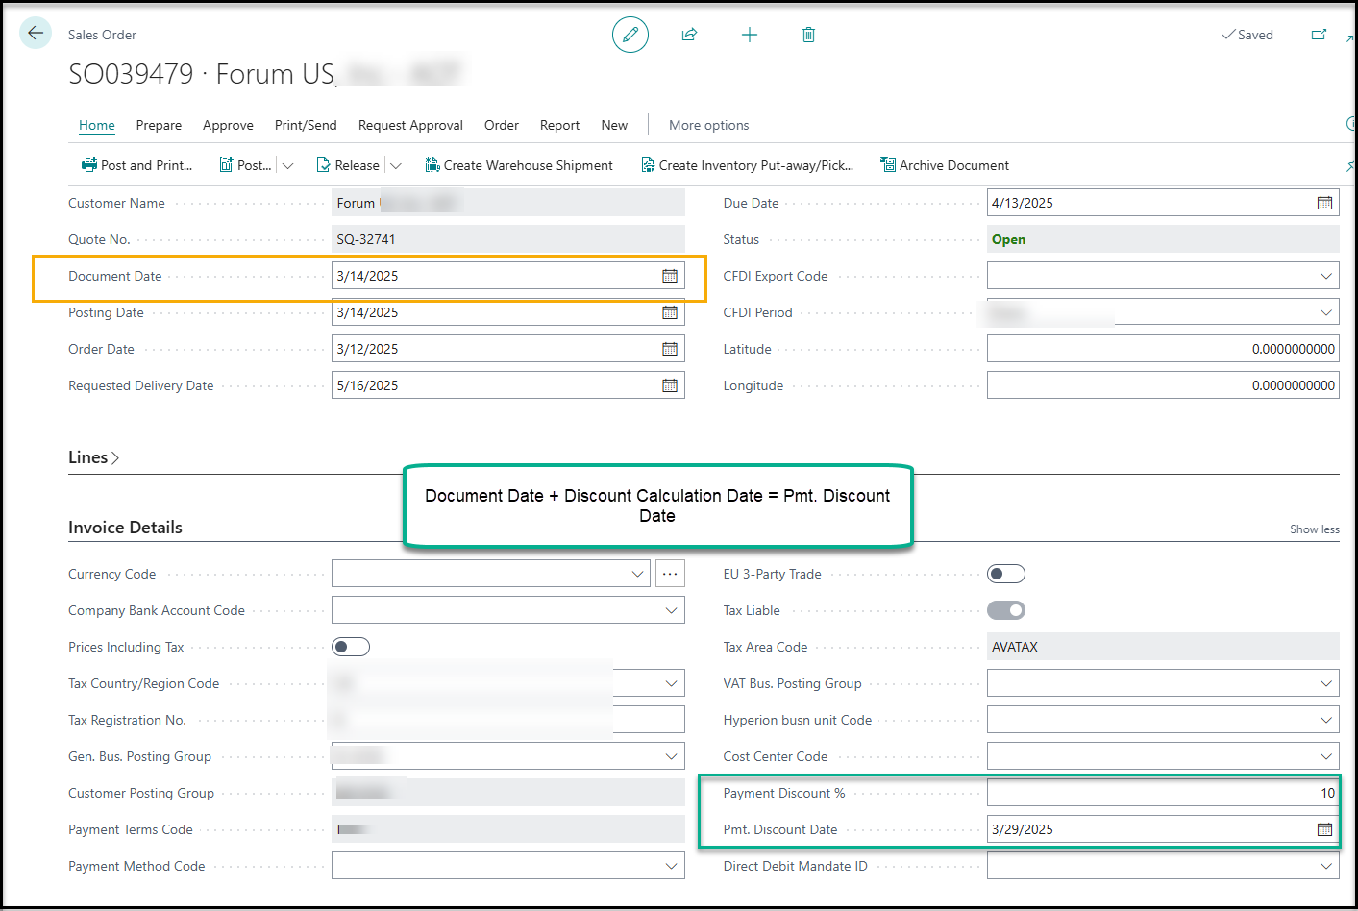The width and height of the screenshot is (1358, 911).
Task: Open Document Date calendar picker
Action: pos(670,276)
